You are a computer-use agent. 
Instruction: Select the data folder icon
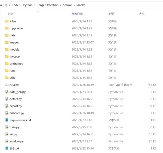(x=7, y=35)
